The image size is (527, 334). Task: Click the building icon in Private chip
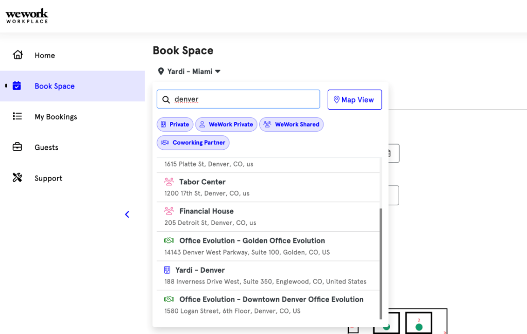click(163, 124)
